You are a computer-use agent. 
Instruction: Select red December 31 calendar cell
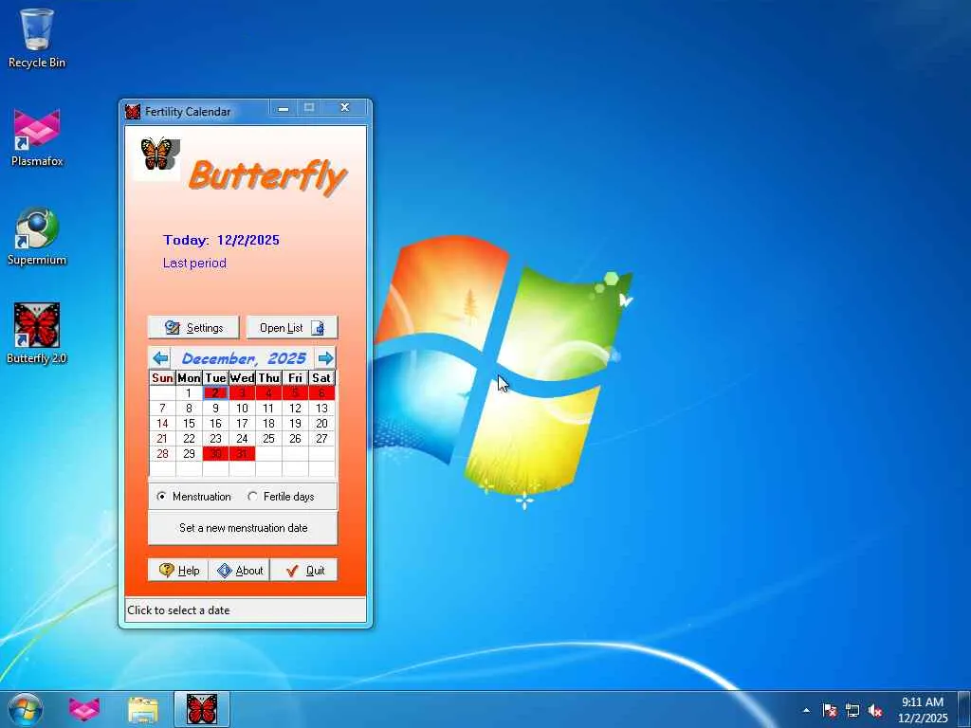coord(242,454)
